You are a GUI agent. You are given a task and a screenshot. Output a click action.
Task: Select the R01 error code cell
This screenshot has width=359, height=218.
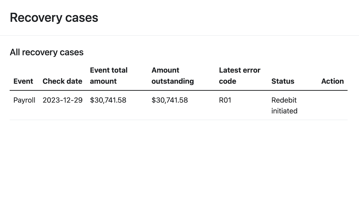[225, 100]
